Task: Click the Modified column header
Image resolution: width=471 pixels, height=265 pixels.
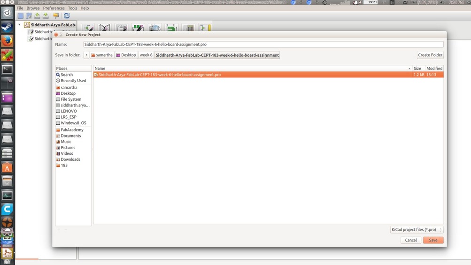Action: 434,68
